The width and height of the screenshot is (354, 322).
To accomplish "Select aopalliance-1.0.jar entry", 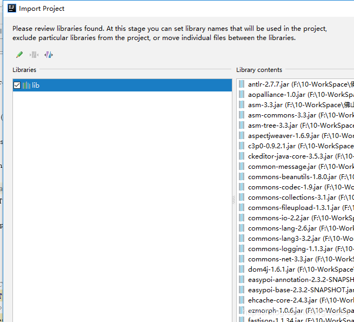I will click(x=296, y=95).
